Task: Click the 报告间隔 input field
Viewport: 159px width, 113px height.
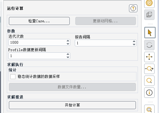Action: coord(104,43)
